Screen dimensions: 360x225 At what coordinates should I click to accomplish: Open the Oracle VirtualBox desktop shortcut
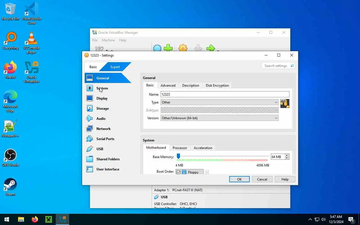(x=31, y=72)
